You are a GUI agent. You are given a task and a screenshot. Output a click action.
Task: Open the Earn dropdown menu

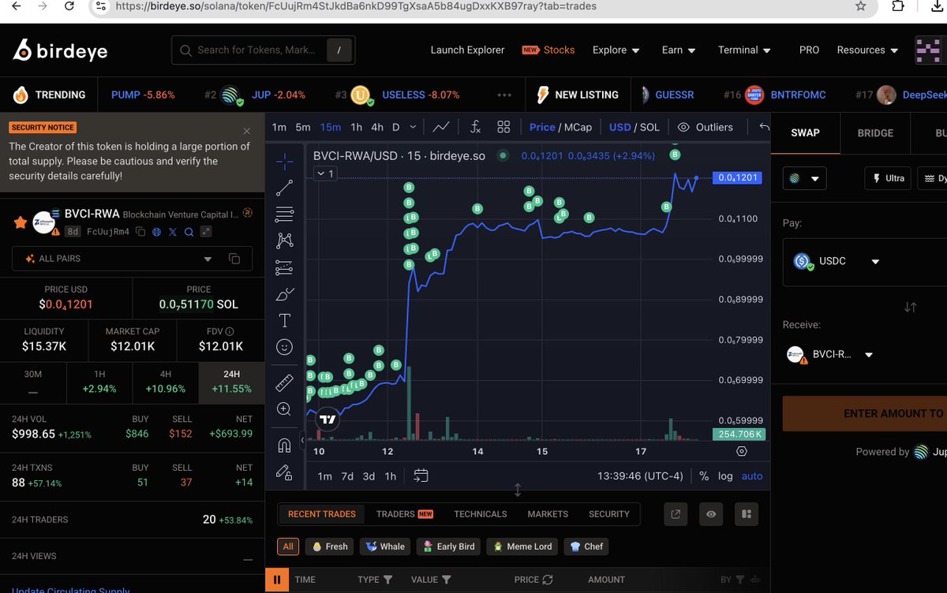pyautogui.click(x=679, y=50)
